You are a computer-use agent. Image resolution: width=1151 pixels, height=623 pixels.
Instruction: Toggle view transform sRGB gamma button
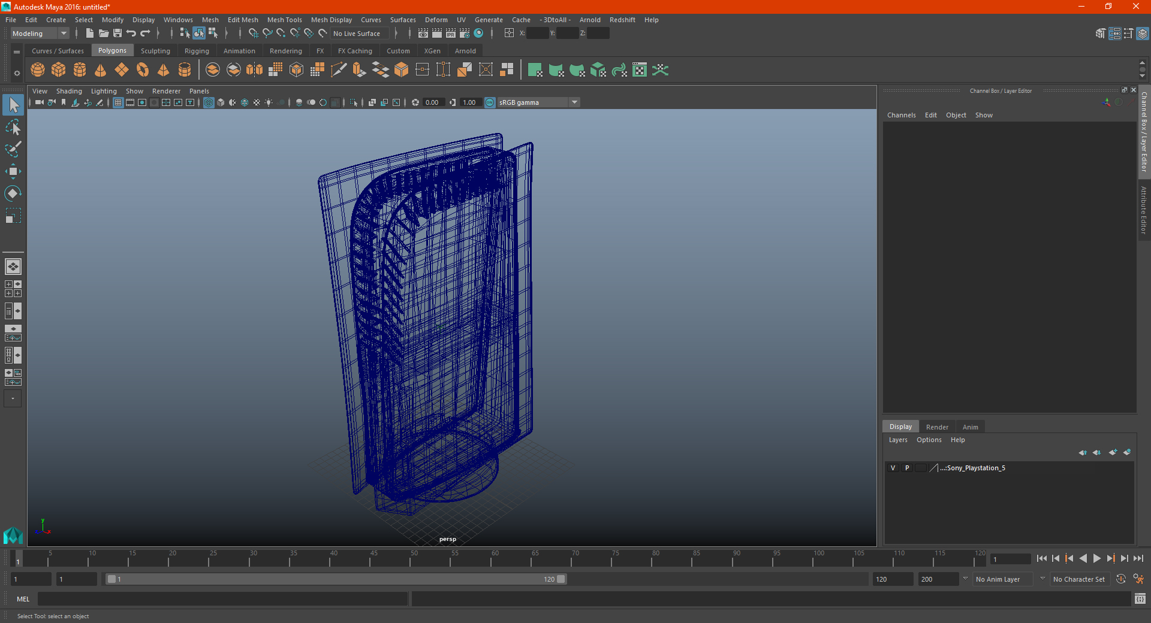coord(490,102)
